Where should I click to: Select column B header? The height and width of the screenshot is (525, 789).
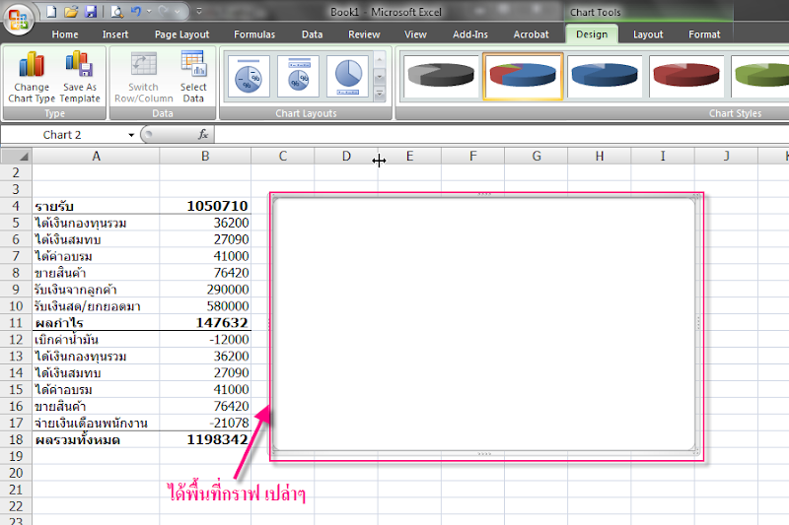205,157
